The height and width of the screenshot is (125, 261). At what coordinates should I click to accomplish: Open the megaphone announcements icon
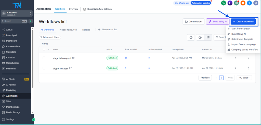click(x=236, y=3)
